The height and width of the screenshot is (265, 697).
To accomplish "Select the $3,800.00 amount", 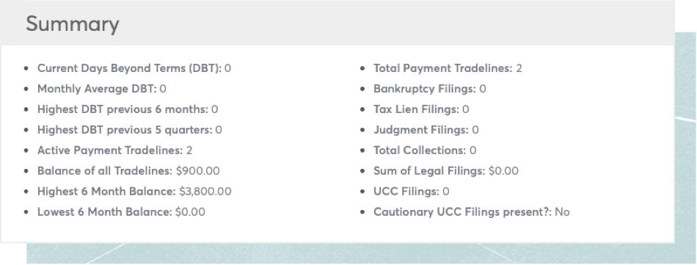I will click(205, 191).
